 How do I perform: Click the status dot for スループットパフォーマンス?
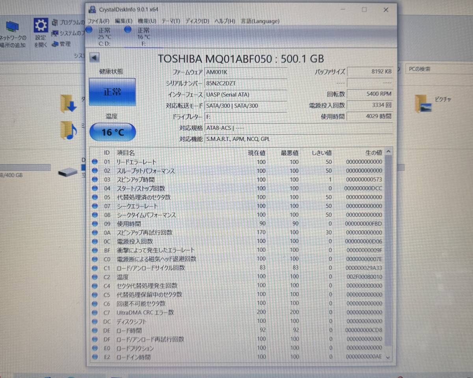pos(95,171)
